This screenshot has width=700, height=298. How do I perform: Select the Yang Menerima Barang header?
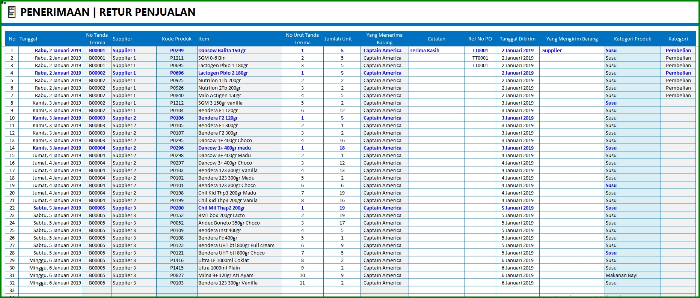click(385, 39)
